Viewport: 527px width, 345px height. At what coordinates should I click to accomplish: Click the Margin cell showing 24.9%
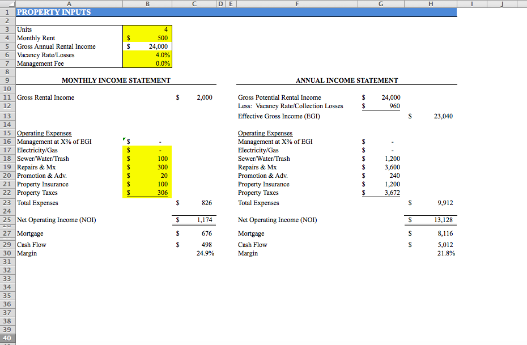coord(204,253)
